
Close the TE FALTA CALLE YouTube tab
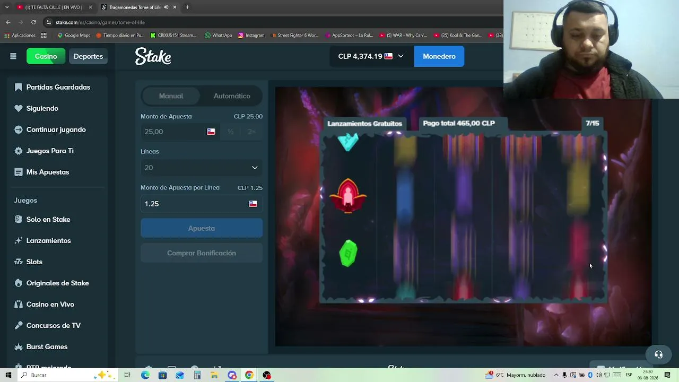tap(90, 7)
